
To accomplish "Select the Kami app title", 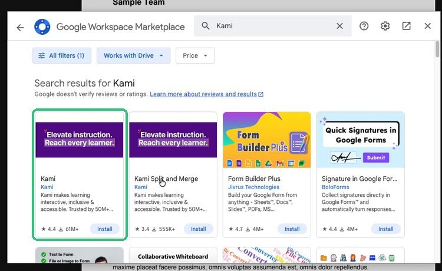I will [48, 179].
